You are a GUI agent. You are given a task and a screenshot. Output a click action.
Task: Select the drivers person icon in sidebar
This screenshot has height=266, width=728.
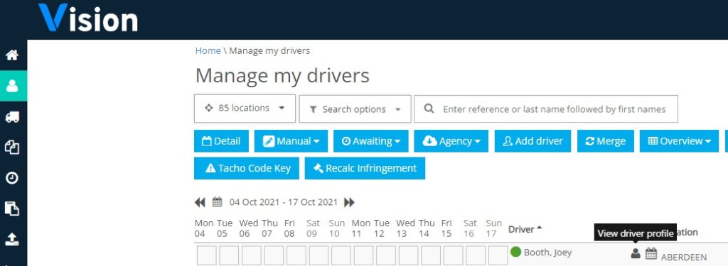(x=12, y=86)
